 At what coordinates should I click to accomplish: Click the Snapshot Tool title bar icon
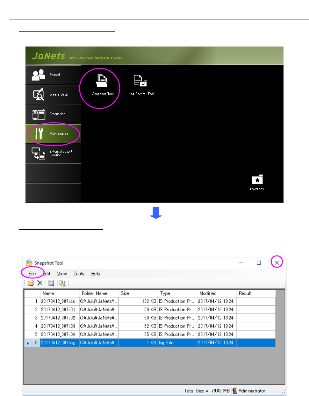click(x=29, y=263)
